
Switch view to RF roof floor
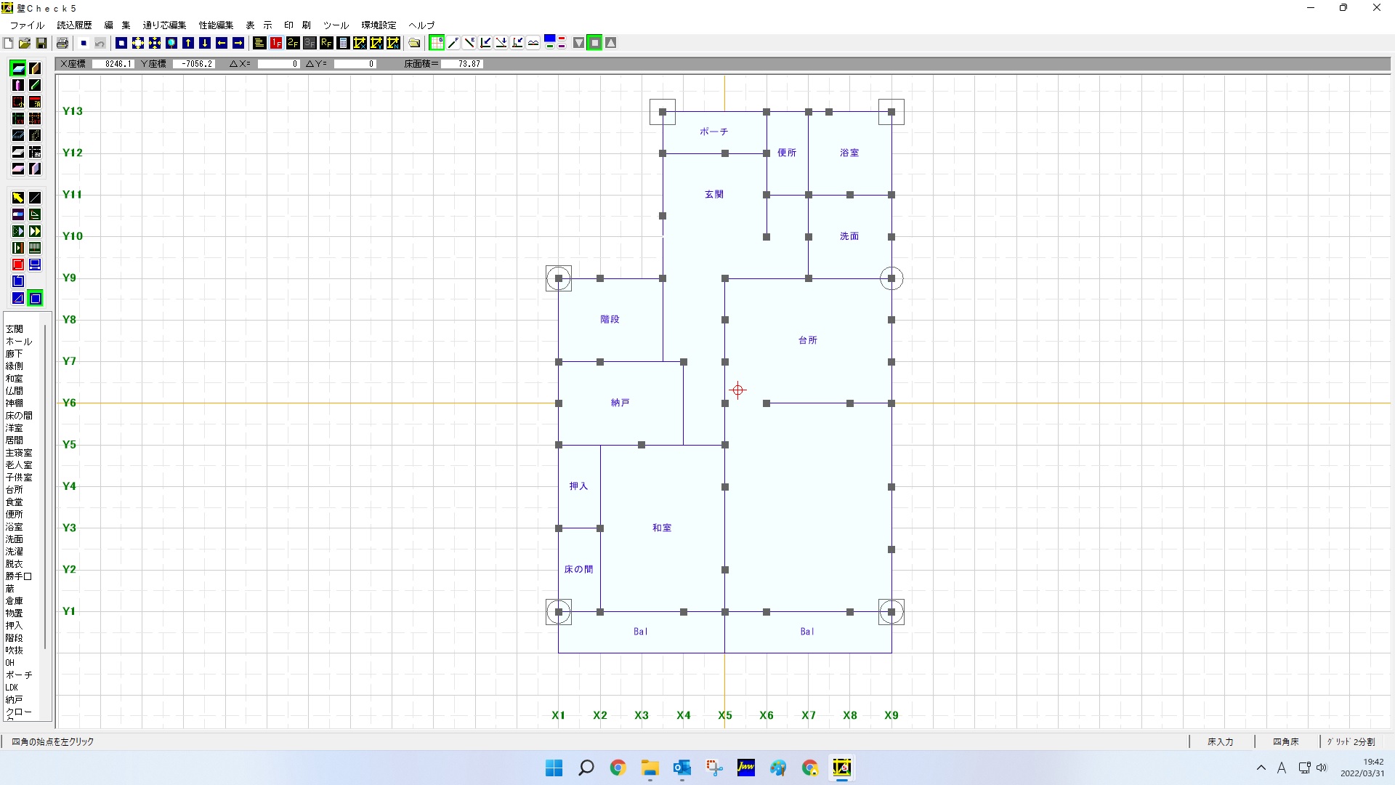pos(326,43)
